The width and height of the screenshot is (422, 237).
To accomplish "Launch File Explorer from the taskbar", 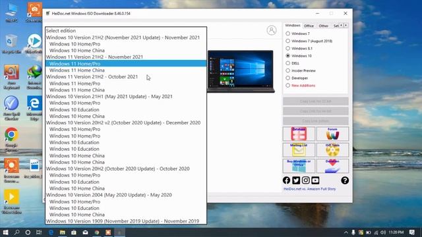I will pyautogui.click(x=63, y=232).
